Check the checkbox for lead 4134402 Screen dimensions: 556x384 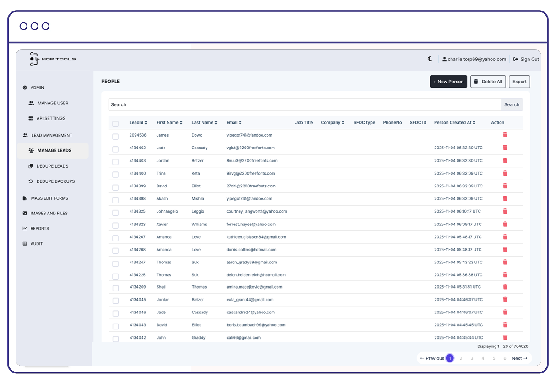(115, 148)
